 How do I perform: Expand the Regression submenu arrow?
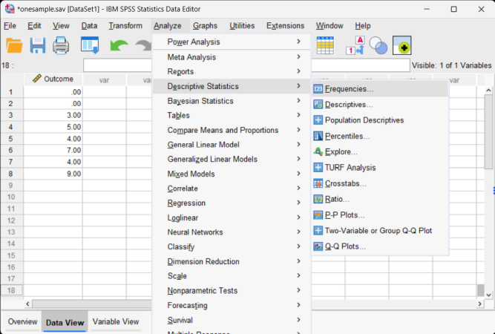(298, 203)
